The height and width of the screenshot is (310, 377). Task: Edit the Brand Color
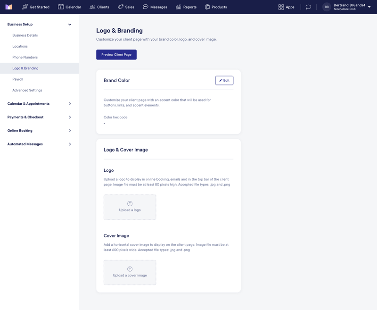[x=224, y=80]
